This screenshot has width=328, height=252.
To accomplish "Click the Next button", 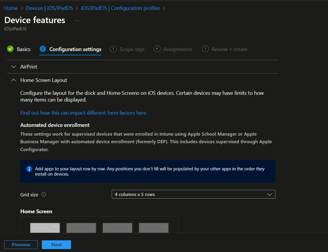I will 56,244.
